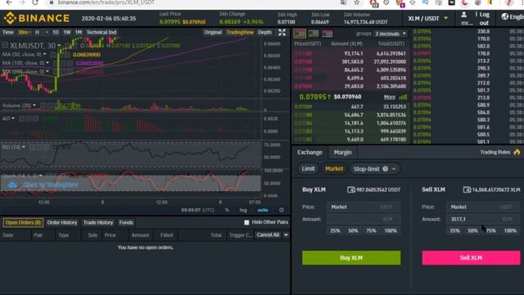Viewport: 524px width, 295px height.
Task: Set sell amount to 50%
Action: coord(472,230)
